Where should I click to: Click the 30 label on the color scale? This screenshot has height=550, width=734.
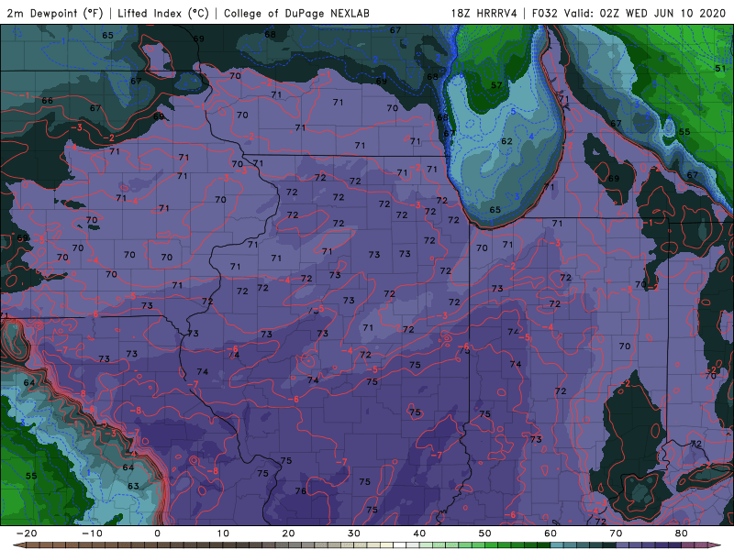click(354, 533)
